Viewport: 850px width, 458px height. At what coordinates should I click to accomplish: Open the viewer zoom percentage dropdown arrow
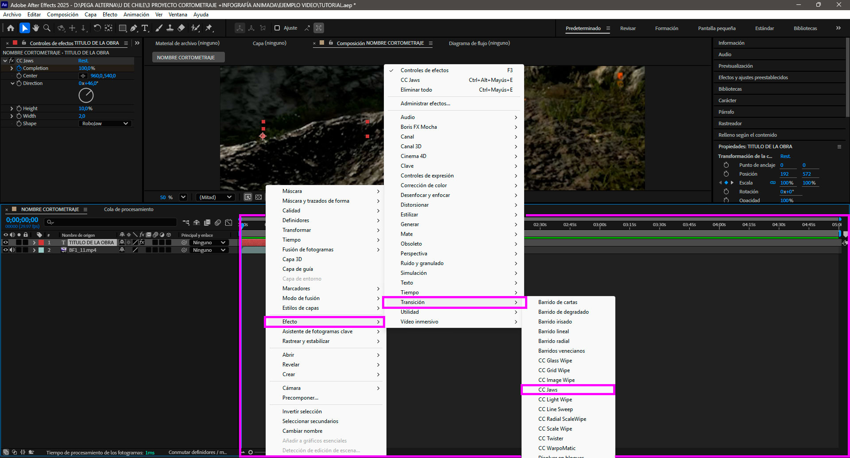click(183, 197)
